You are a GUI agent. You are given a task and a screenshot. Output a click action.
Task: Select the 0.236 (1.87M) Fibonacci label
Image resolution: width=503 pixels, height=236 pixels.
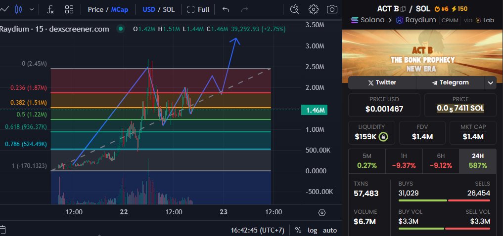(x=29, y=88)
